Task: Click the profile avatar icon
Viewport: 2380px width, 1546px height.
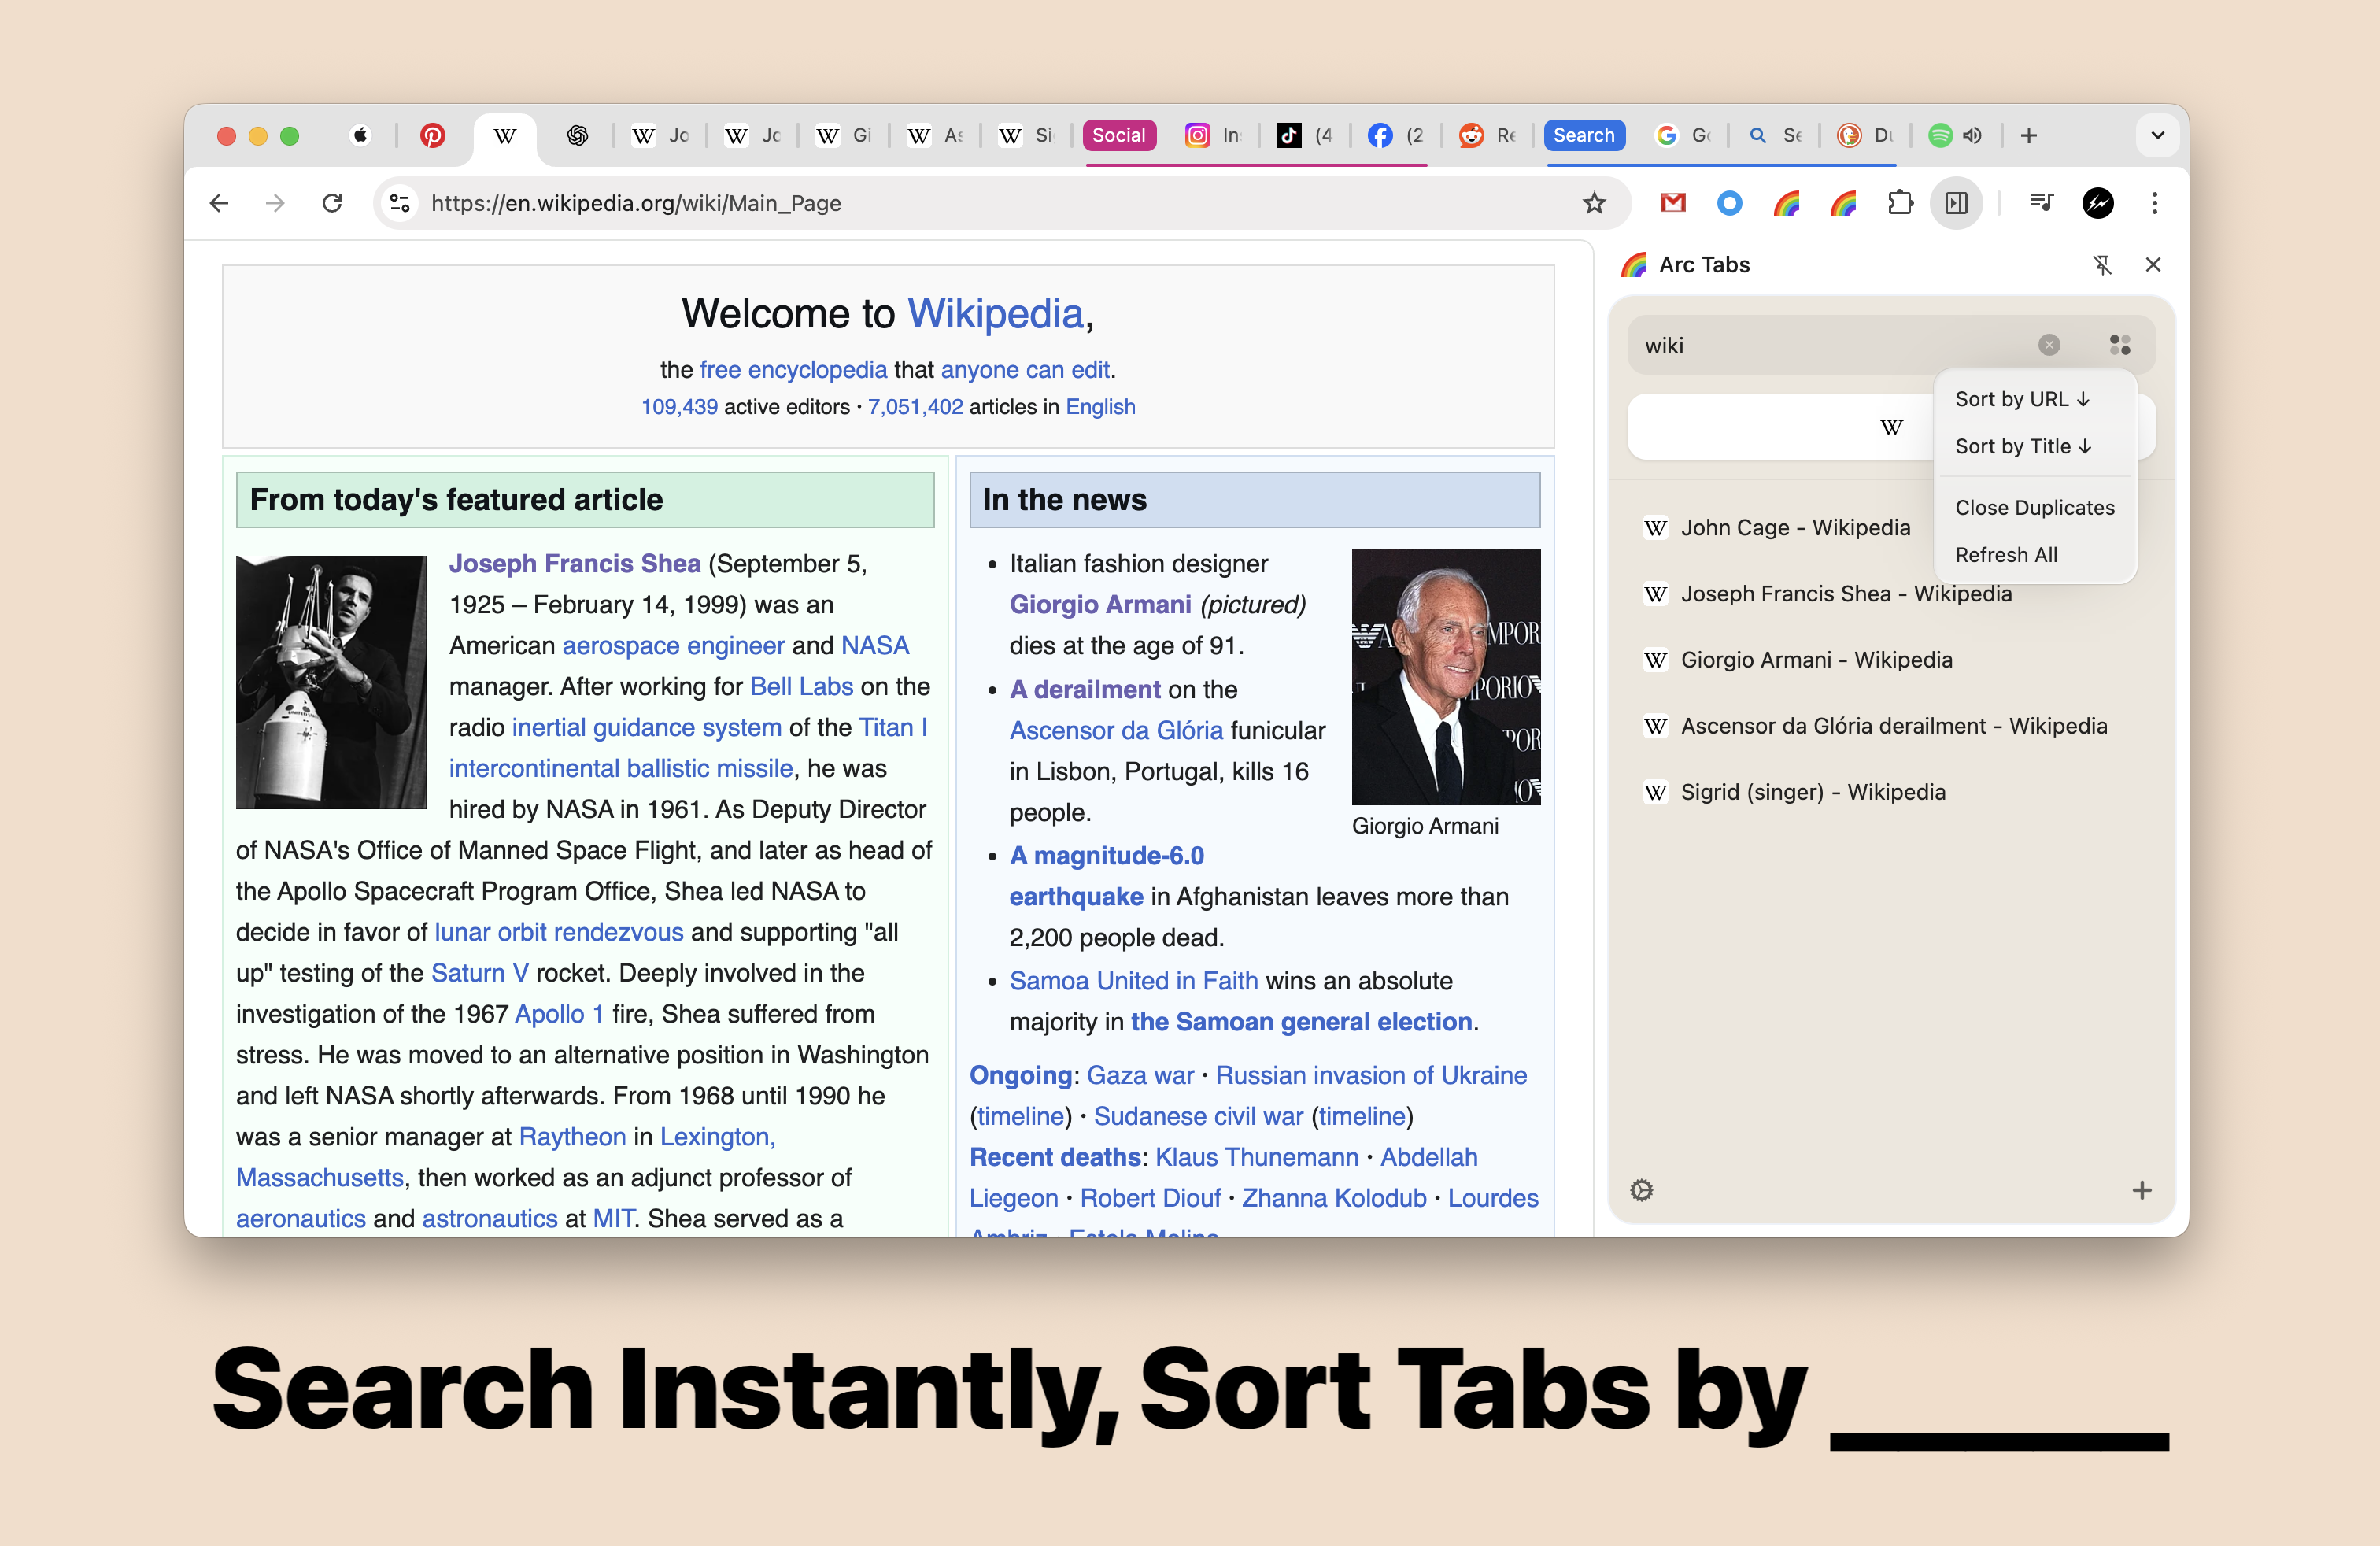Action: (x=2098, y=203)
